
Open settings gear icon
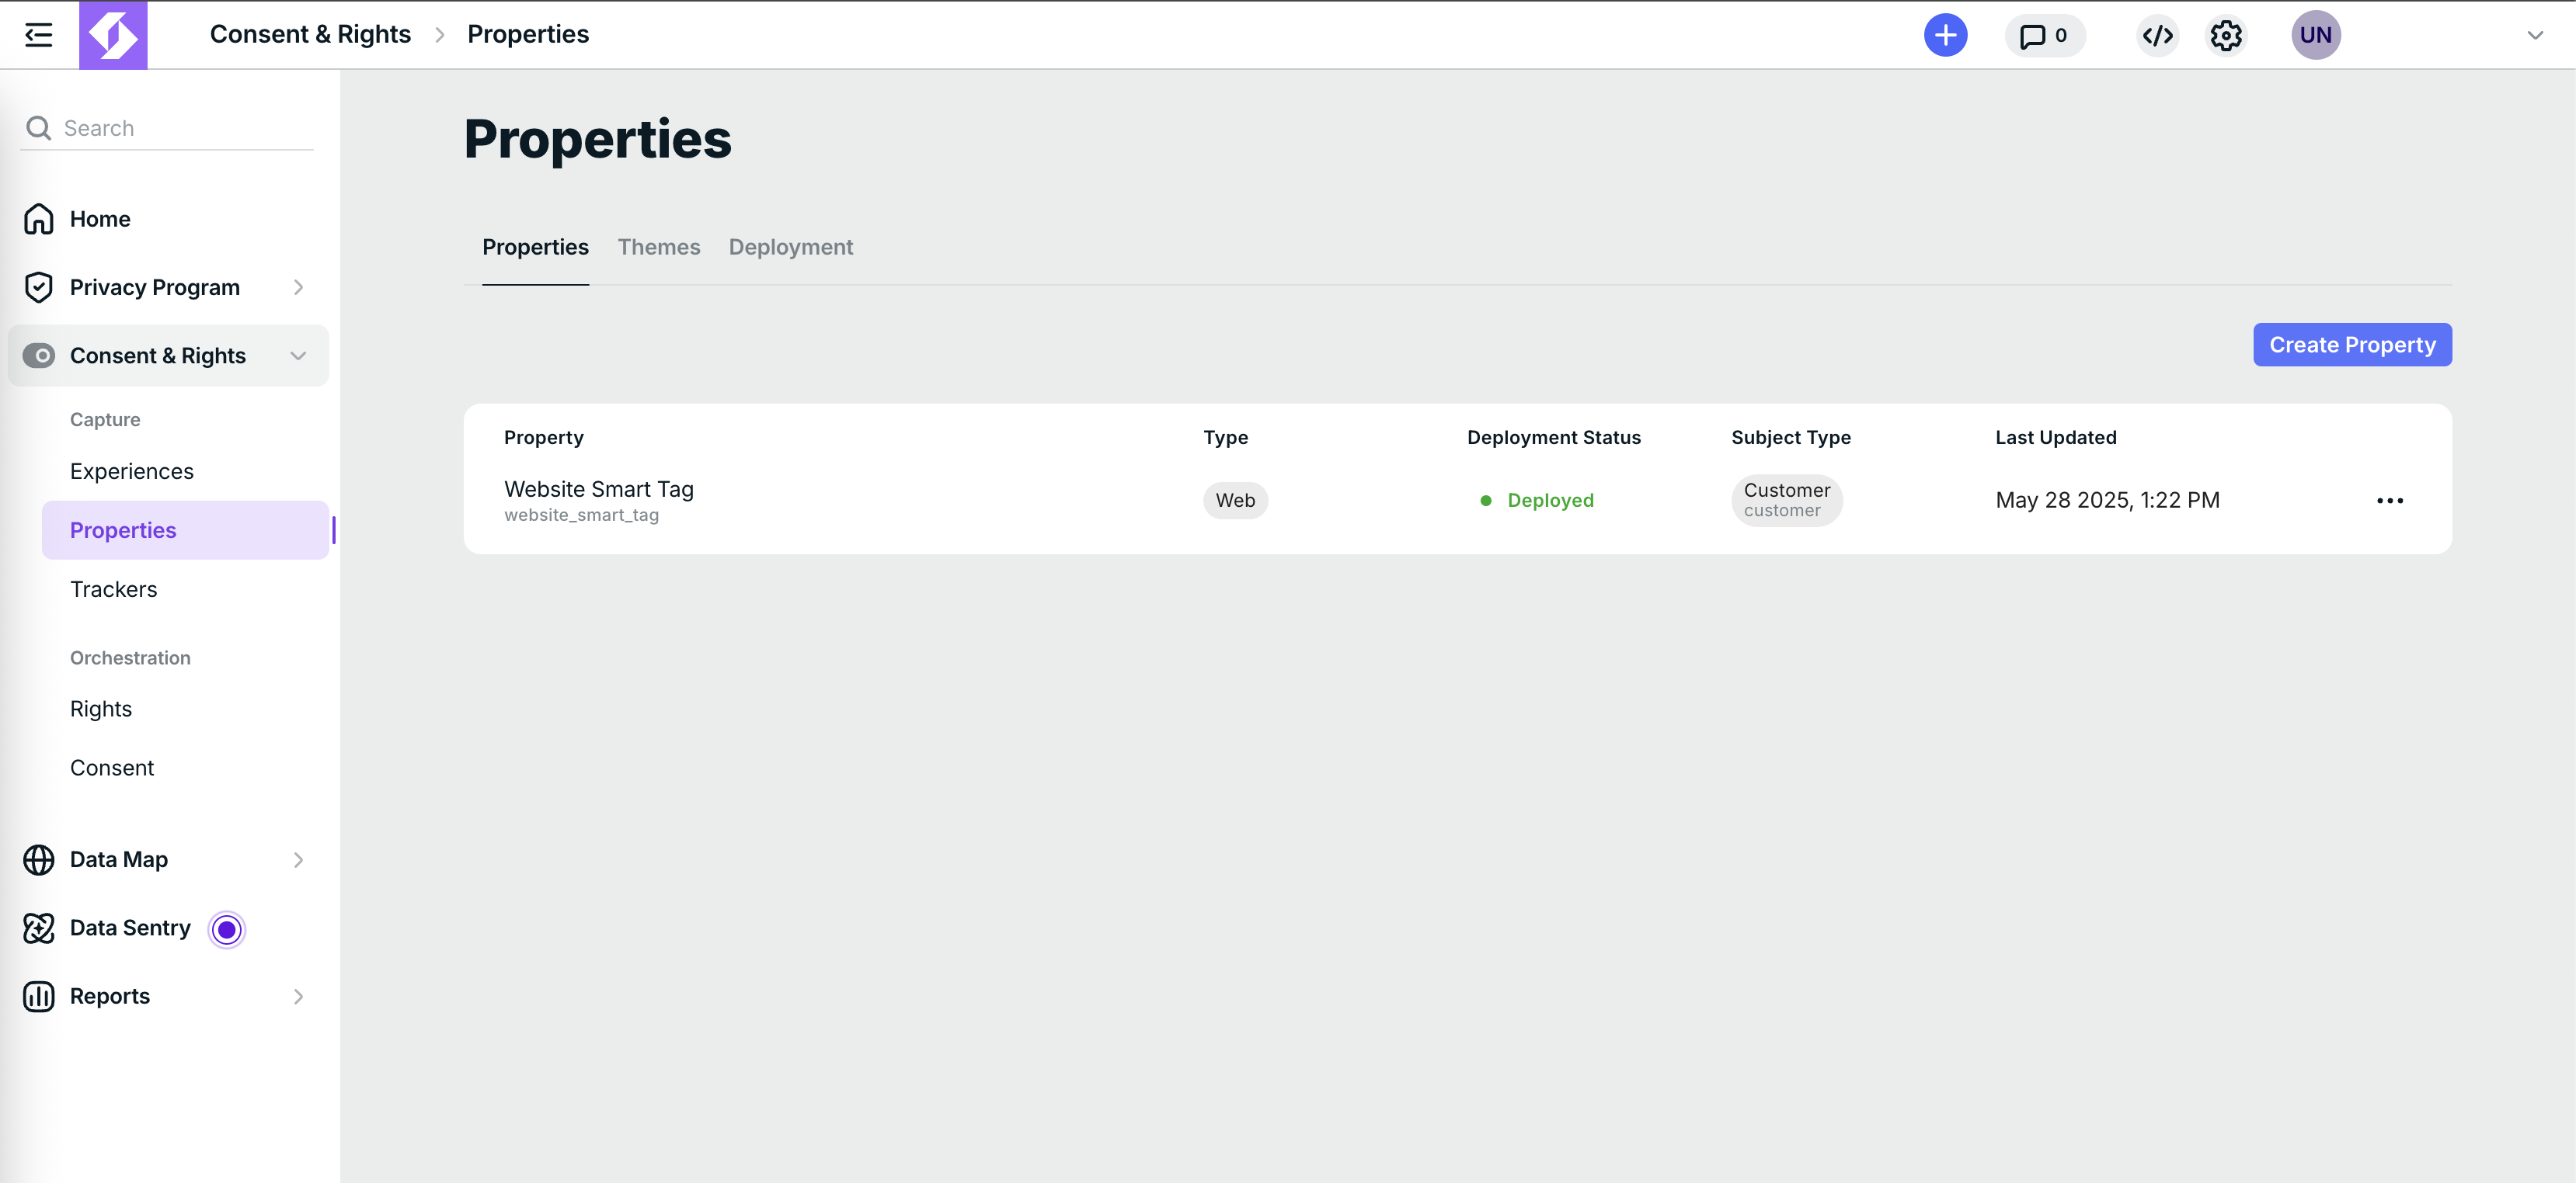(x=2226, y=36)
